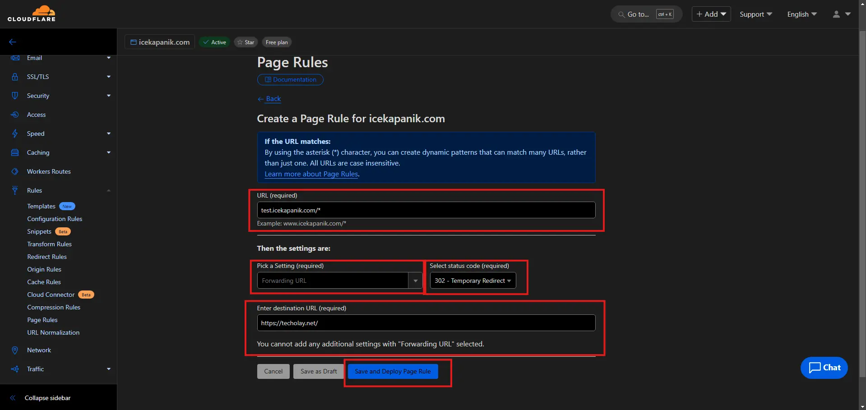Open Page Rules in sidebar
Viewport: 866px width, 410px height.
coord(42,320)
